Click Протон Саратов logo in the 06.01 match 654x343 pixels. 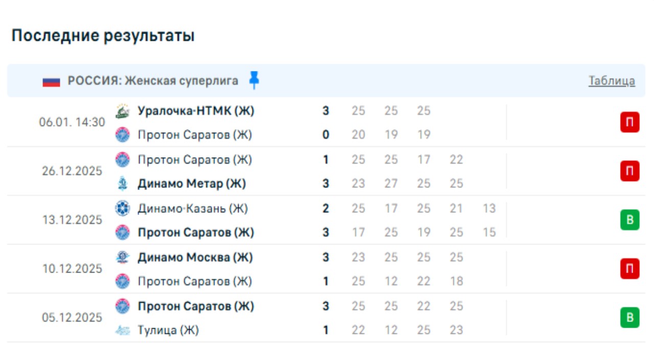click(x=123, y=135)
